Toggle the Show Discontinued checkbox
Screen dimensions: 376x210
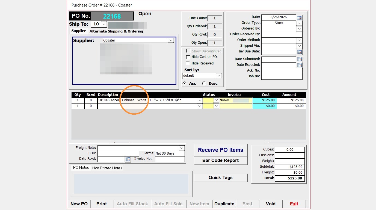click(x=188, y=51)
